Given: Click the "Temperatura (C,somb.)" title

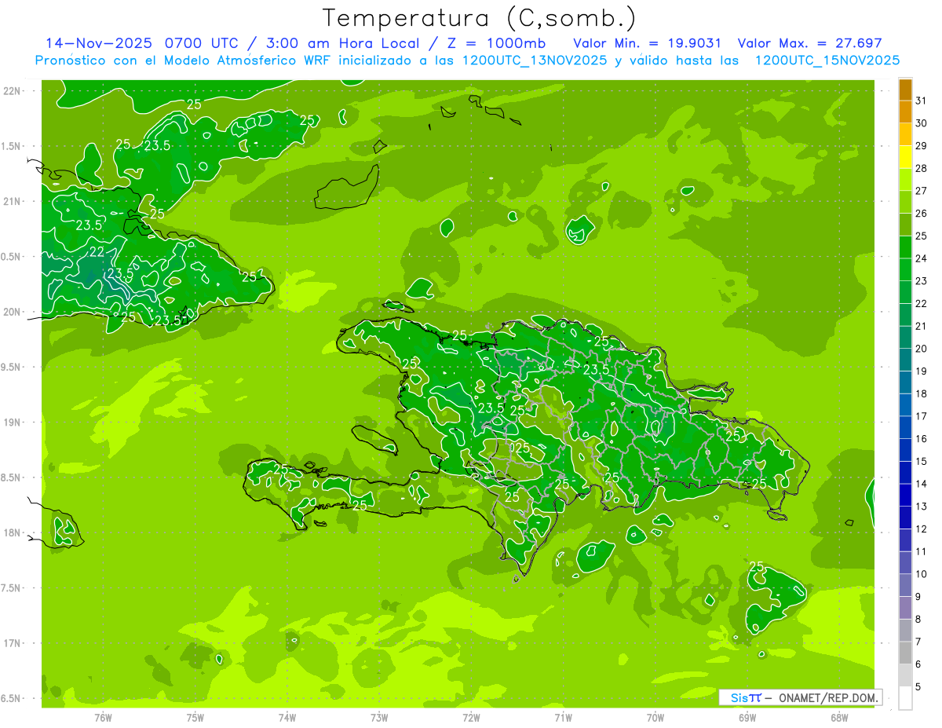Looking at the screenshot, I should point(480,18).
